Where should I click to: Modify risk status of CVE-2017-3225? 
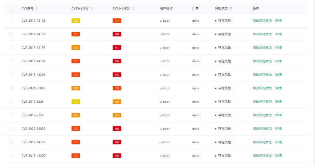click(x=262, y=102)
